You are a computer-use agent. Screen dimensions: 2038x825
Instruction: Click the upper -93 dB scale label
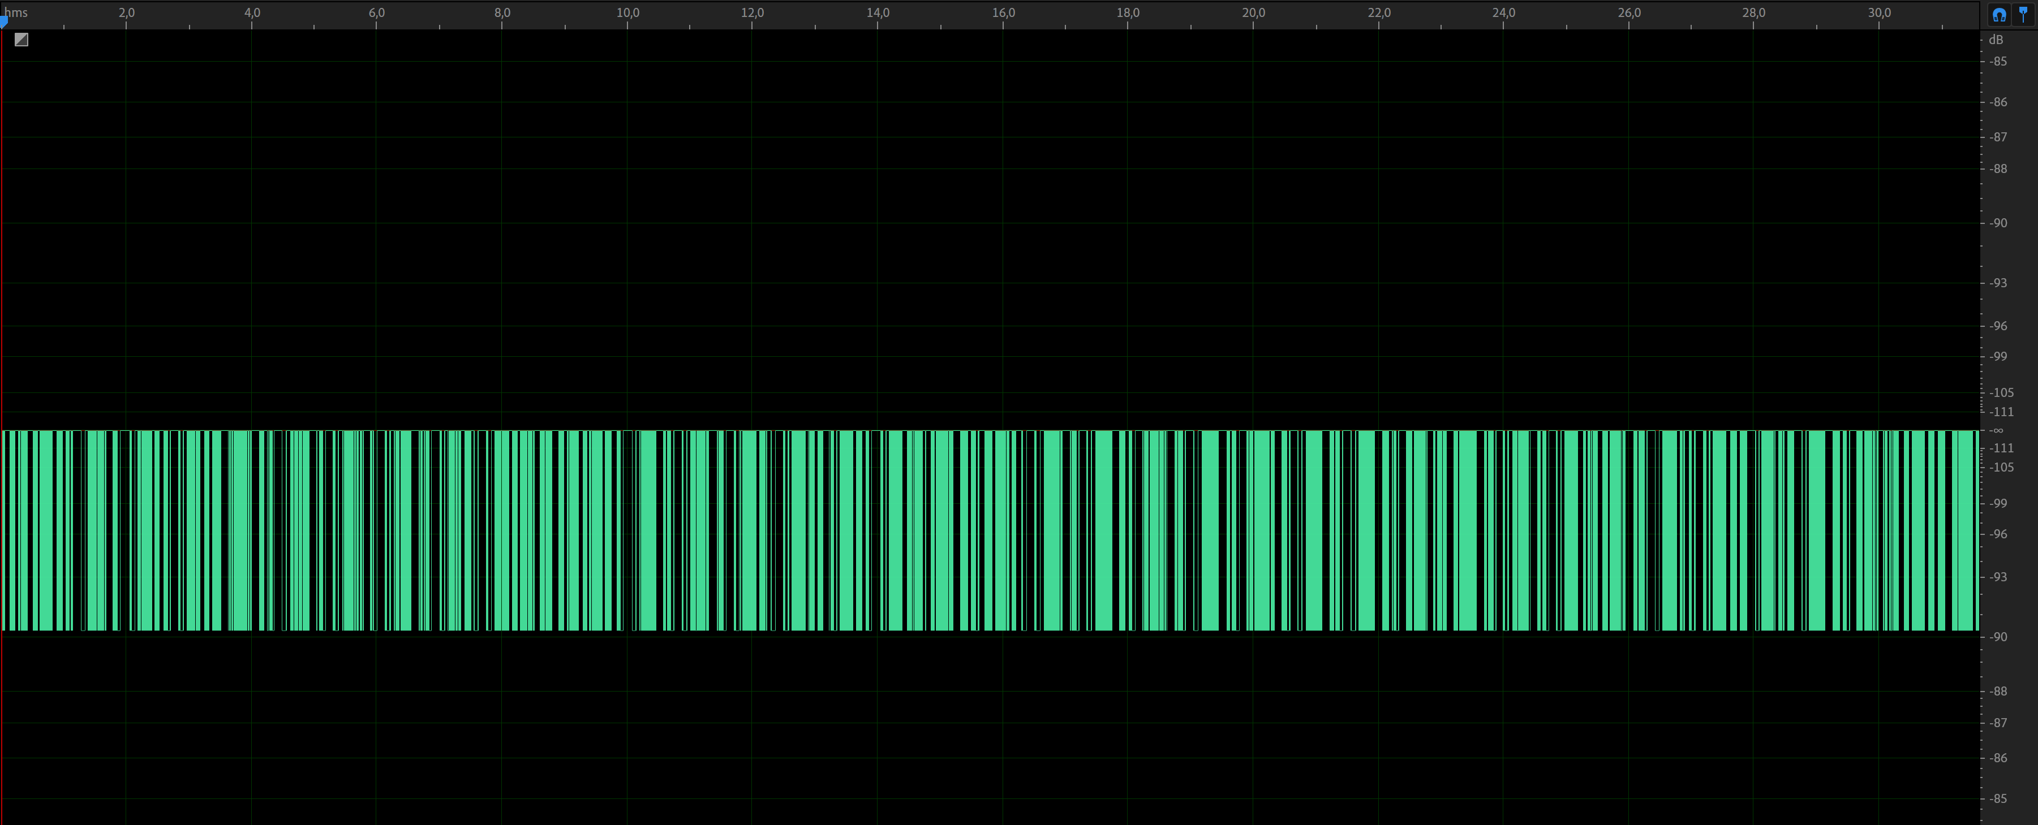click(1999, 283)
